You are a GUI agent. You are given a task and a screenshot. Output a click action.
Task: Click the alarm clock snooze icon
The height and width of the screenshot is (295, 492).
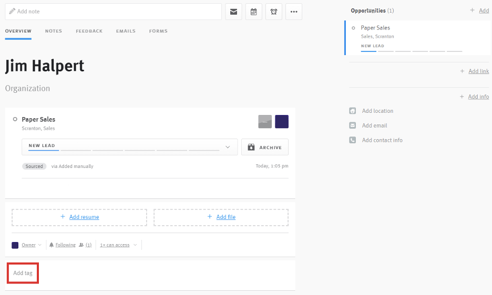tap(274, 12)
